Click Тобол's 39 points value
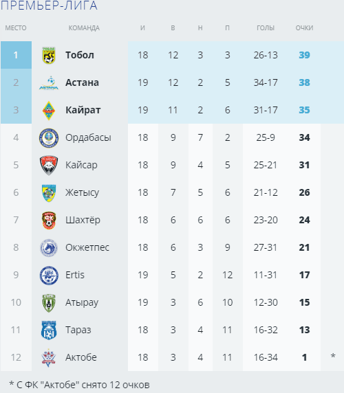The height and width of the screenshot is (393, 344). click(304, 55)
